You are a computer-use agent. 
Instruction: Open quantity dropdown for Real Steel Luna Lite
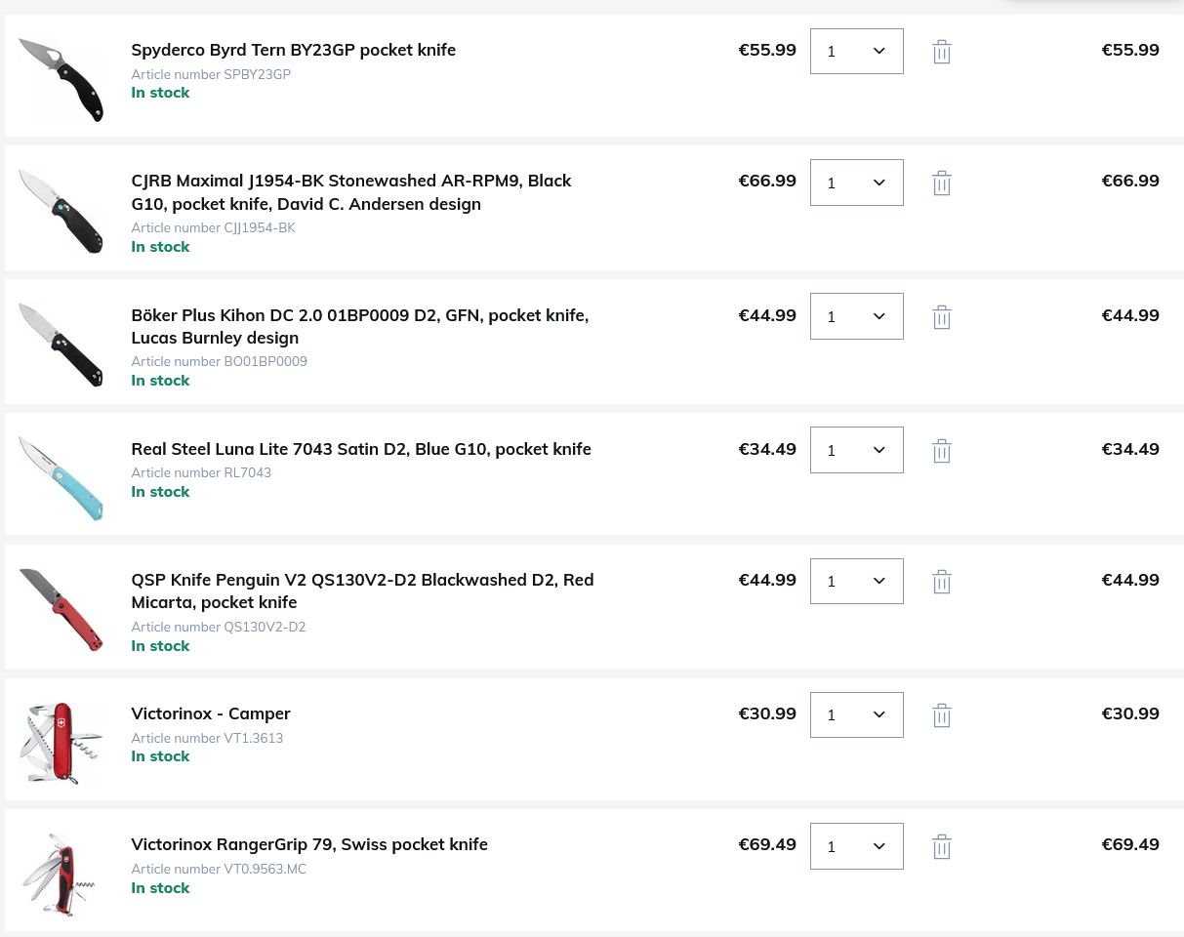point(857,450)
